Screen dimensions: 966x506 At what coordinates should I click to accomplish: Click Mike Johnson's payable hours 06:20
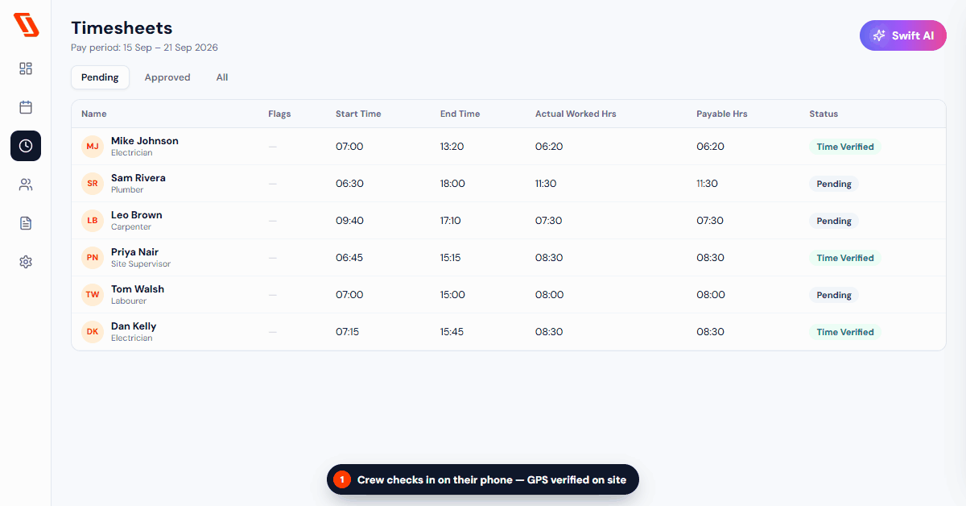710,147
